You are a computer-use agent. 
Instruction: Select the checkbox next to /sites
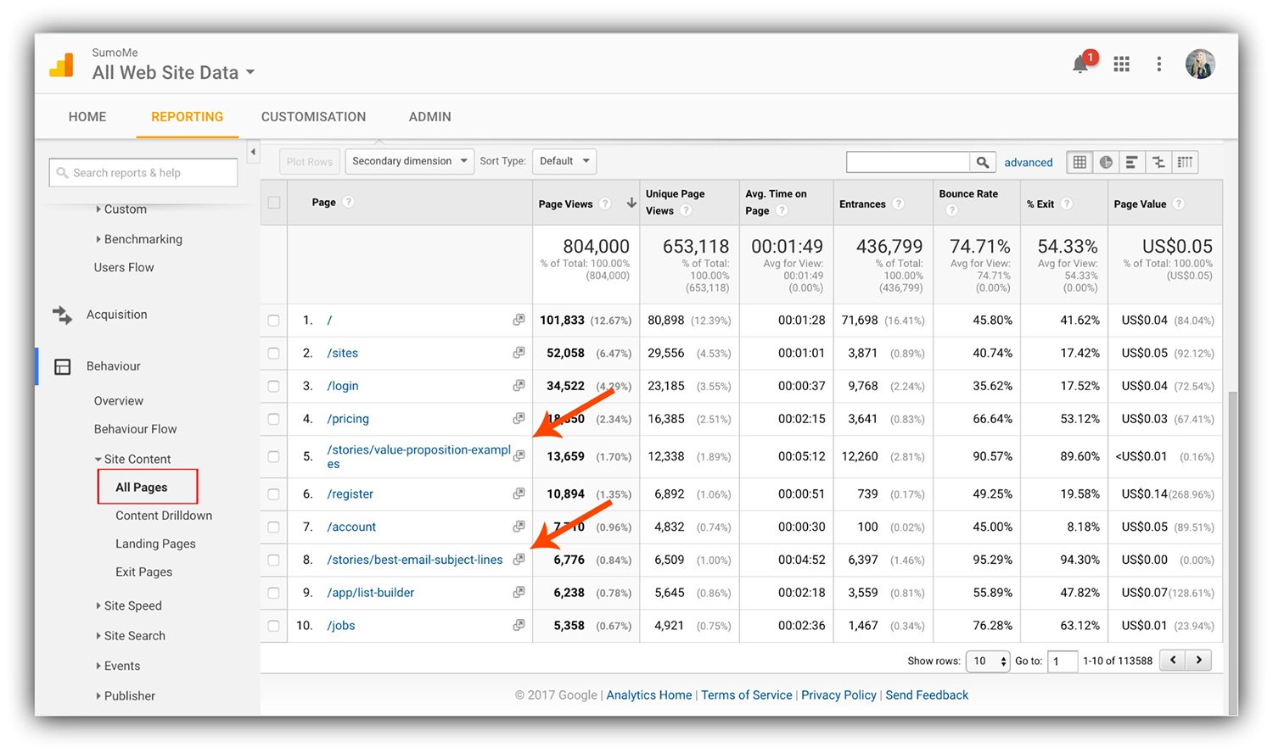tap(273, 353)
